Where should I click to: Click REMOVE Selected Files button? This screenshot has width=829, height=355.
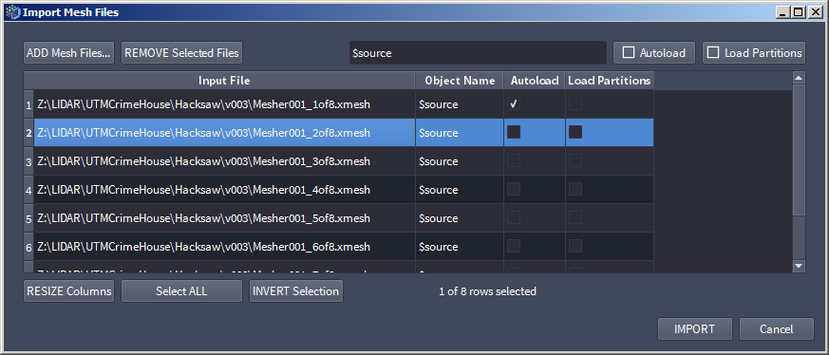(x=182, y=53)
